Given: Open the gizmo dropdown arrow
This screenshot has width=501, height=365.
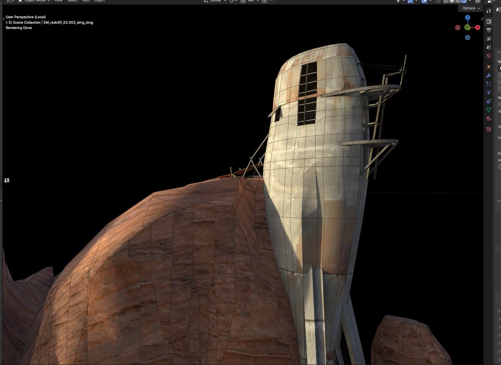Looking at the screenshot, I should click(416, 1).
